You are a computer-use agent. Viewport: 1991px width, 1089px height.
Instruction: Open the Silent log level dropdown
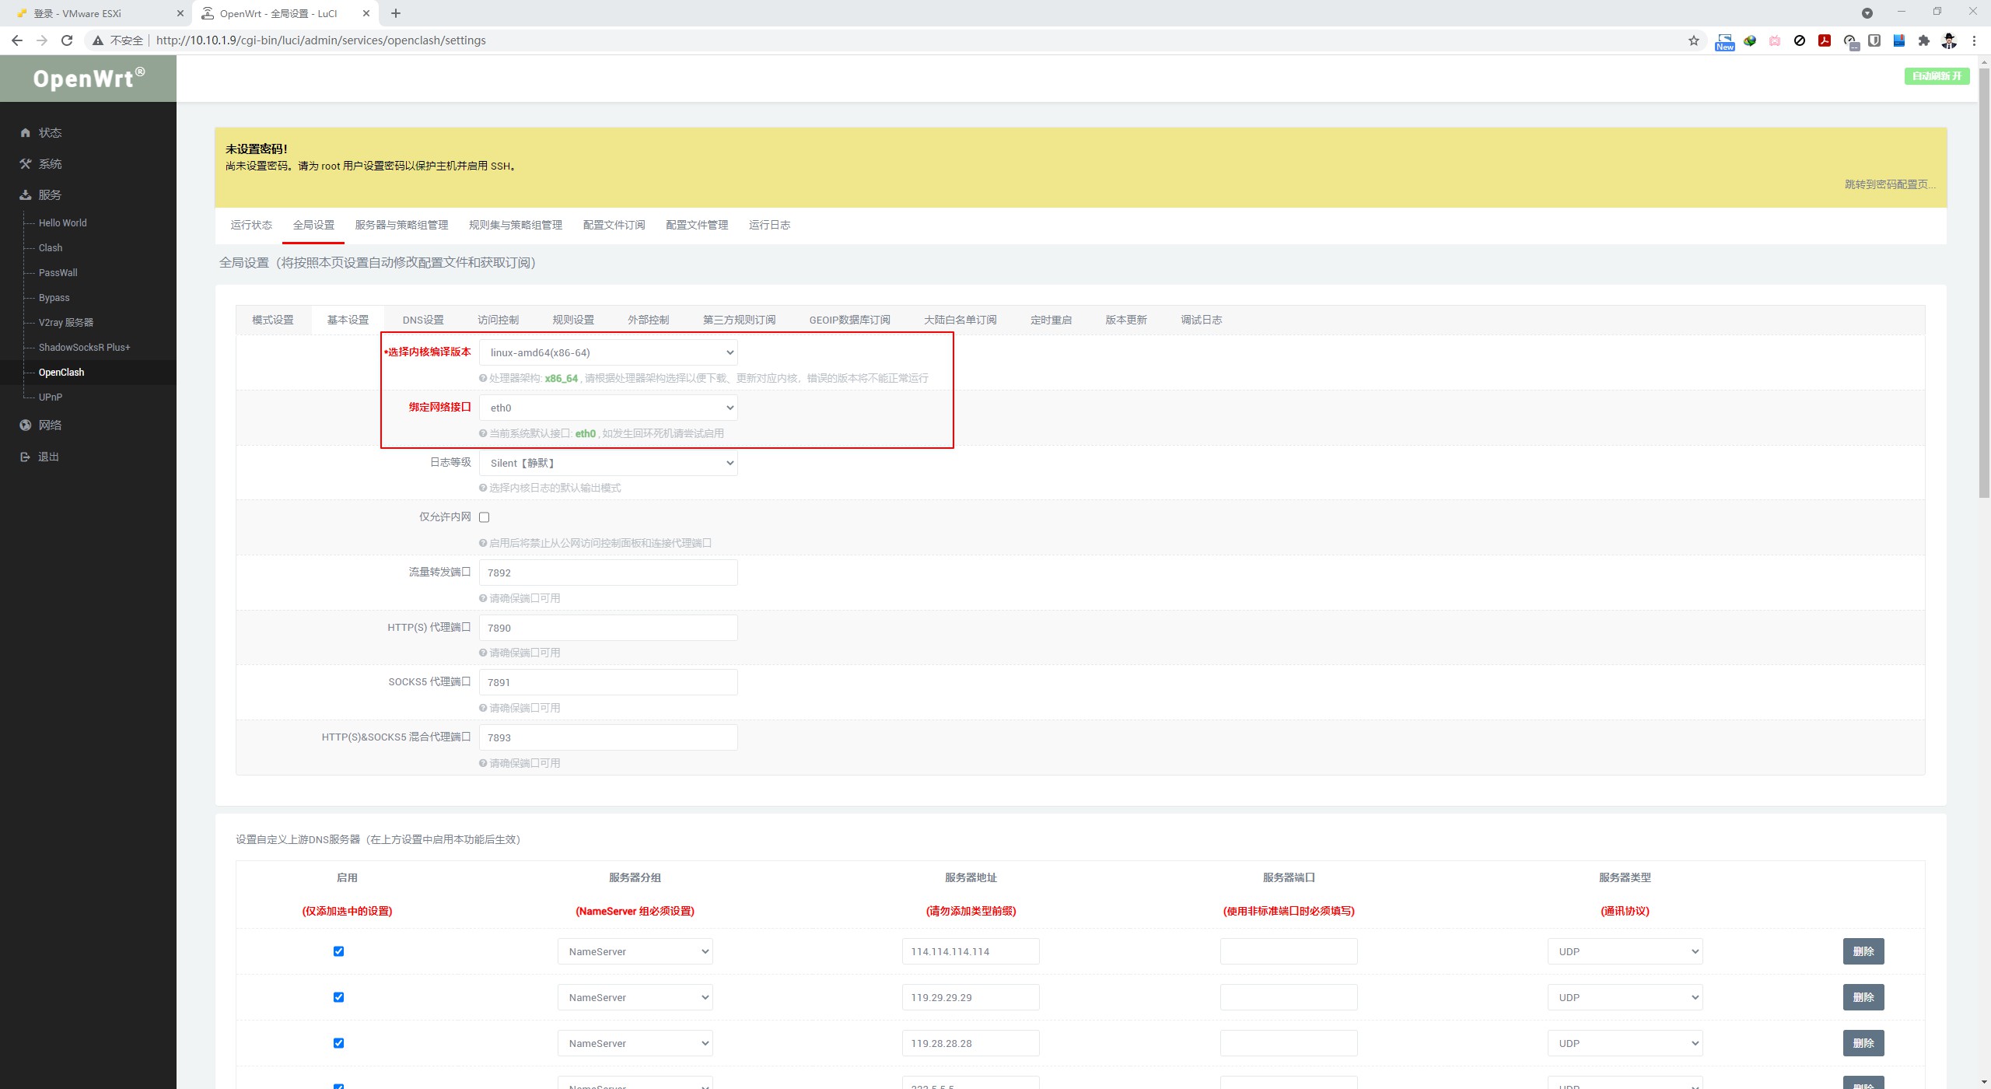(x=608, y=463)
